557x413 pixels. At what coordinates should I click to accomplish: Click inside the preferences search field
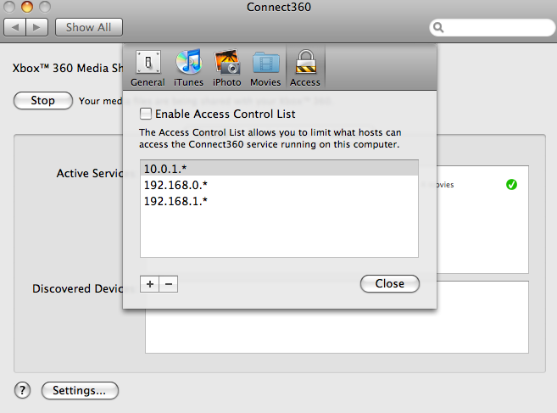click(x=492, y=27)
